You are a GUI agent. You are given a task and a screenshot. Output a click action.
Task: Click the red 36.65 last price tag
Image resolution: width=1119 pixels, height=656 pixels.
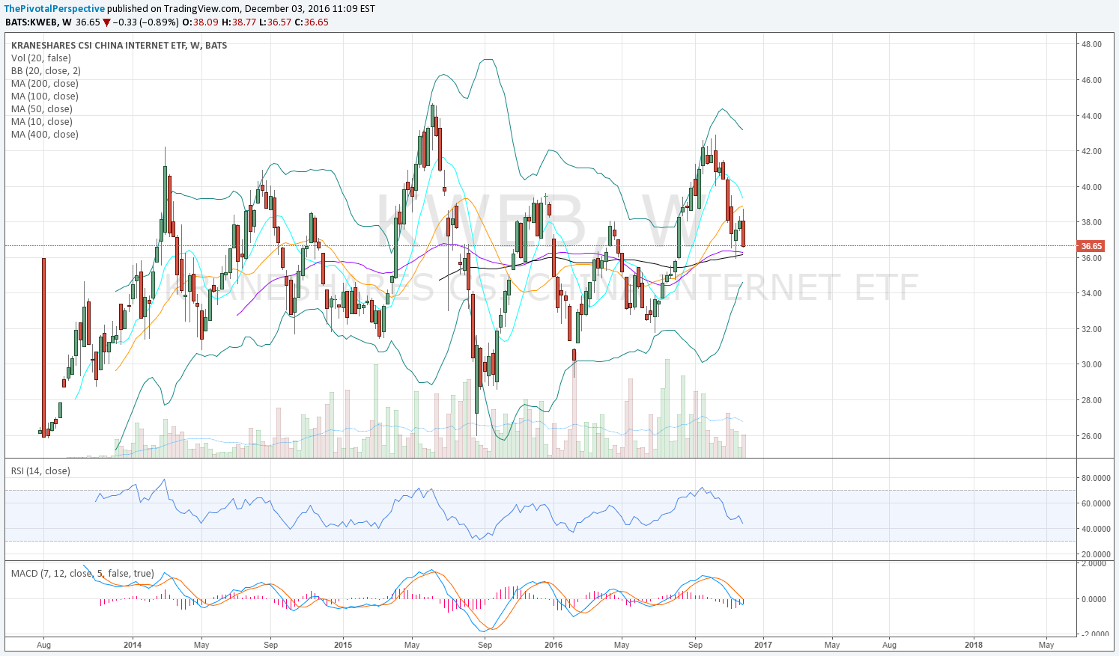click(x=1091, y=246)
